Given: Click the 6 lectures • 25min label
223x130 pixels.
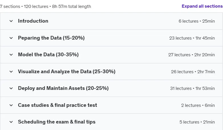Looking at the screenshot, I should (x=197, y=21).
